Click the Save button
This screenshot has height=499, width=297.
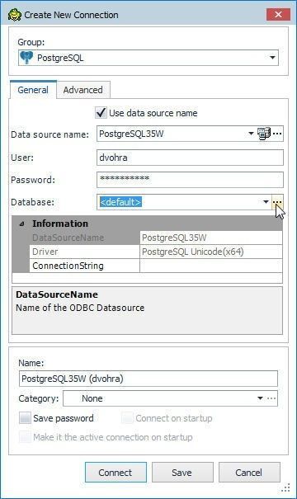pos(182,473)
